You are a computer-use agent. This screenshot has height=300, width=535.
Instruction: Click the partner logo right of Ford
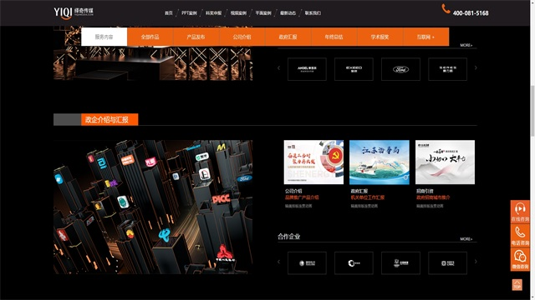click(x=447, y=69)
